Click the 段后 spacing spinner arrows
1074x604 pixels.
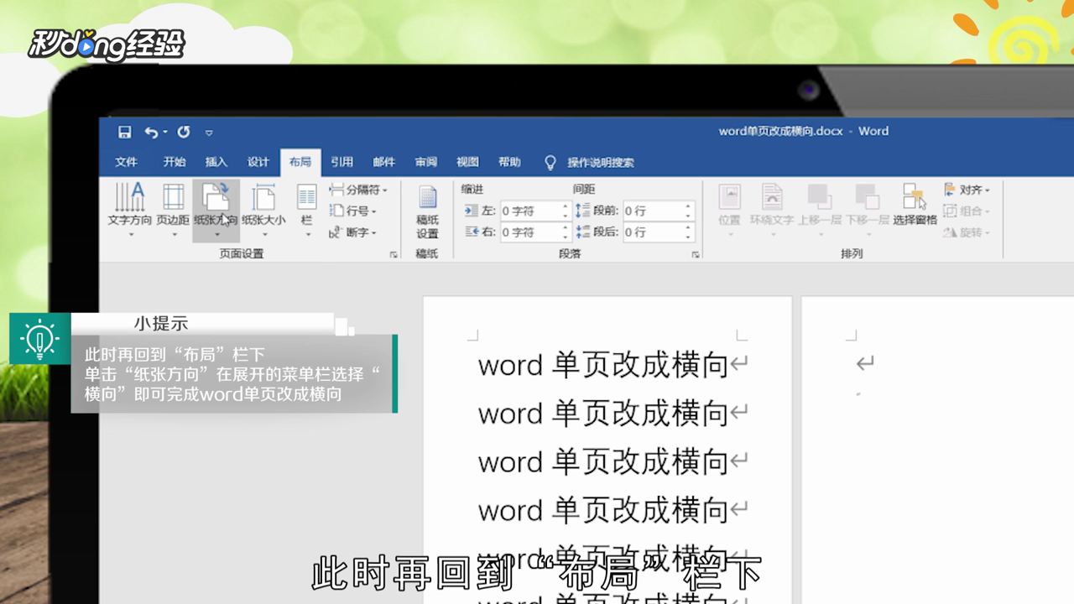(689, 232)
